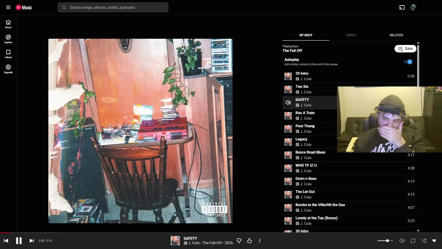
Task: Play The Let Out from queue
Action: [349, 194]
